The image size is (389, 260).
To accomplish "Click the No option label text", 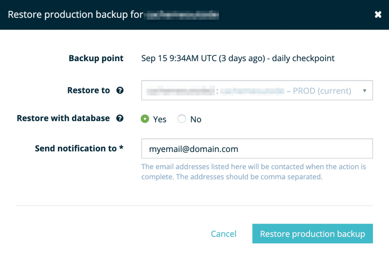I will click(196, 119).
